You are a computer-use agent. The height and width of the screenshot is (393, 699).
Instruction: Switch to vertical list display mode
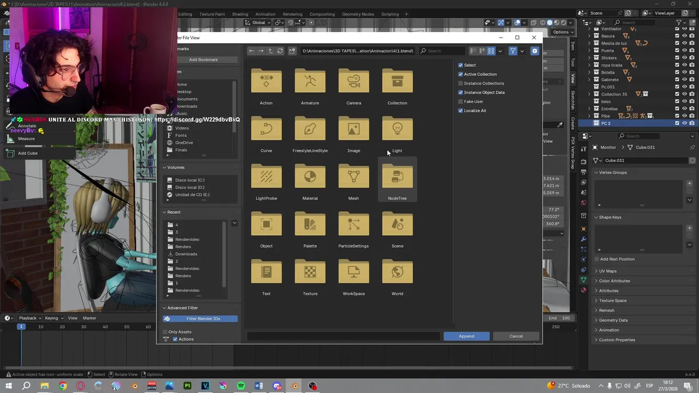tap(473, 51)
